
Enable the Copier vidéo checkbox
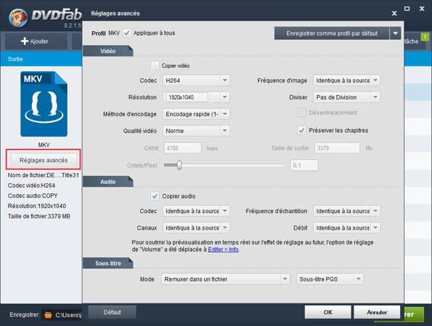click(x=155, y=66)
